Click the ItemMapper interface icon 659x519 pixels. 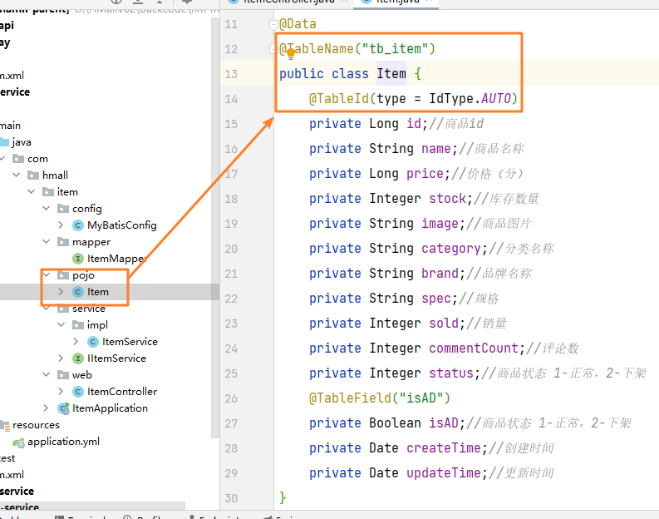(x=78, y=259)
